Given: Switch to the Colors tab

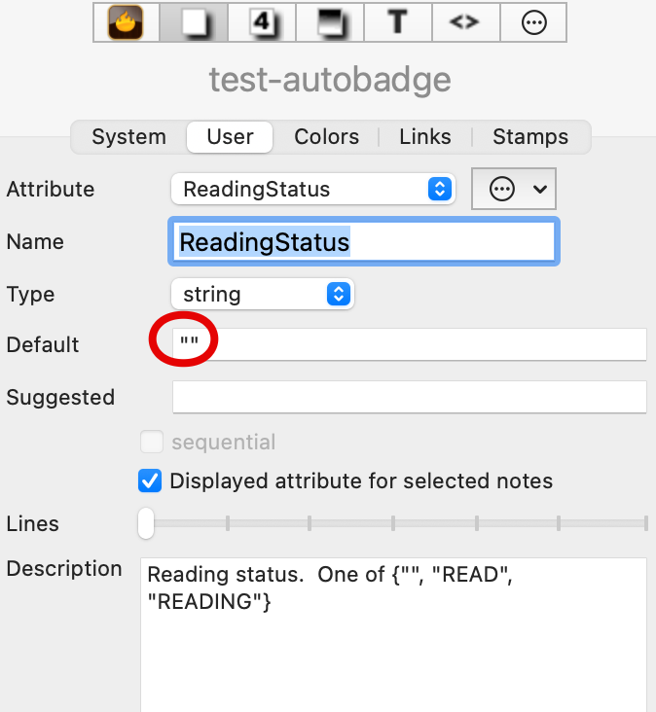Looking at the screenshot, I should pyautogui.click(x=326, y=137).
